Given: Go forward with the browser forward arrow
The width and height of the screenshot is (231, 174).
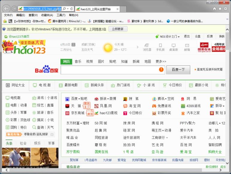Looking at the screenshot, I should [14, 9].
